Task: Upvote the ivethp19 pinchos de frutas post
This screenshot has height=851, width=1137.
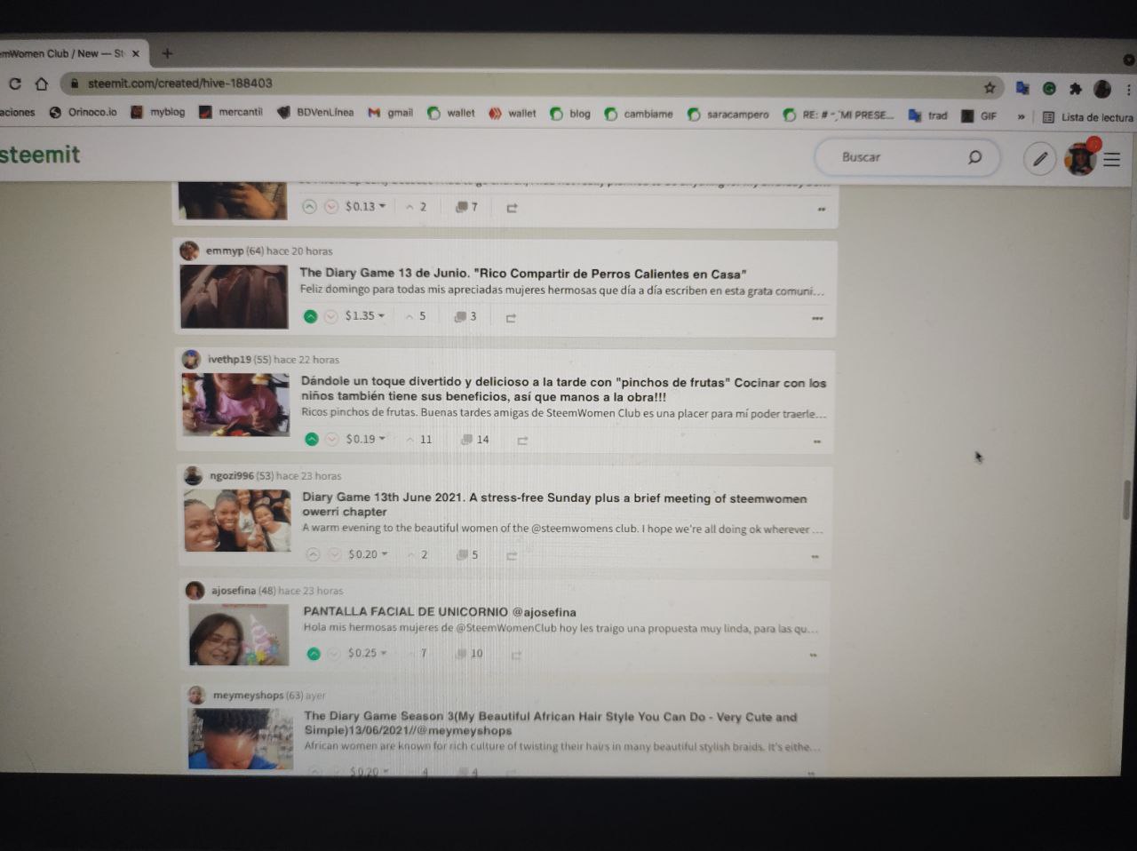Action: [x=312, y=439]
